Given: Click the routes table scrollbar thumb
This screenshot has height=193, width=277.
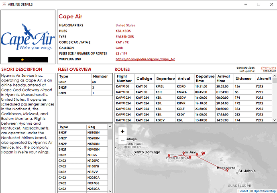Looking at the screenshot, I should 274,80.
